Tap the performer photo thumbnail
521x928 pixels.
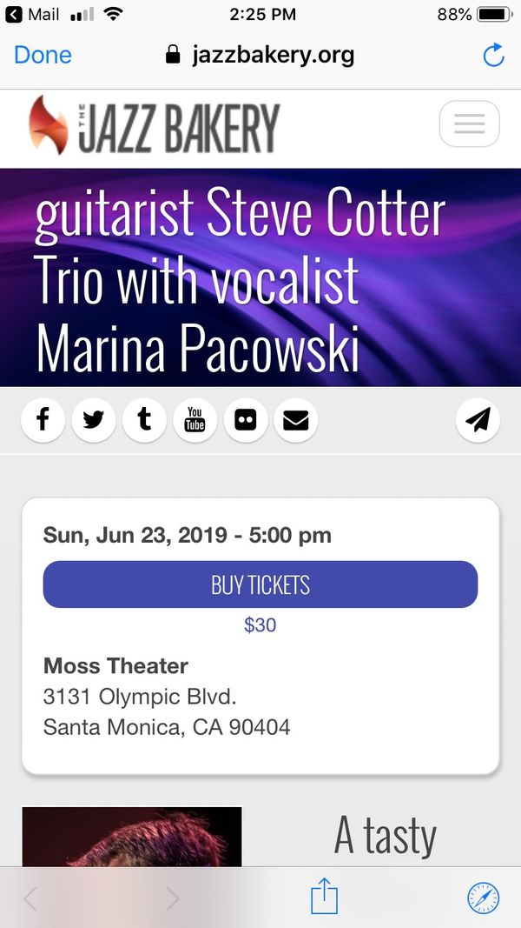click(x=132, y=836)
